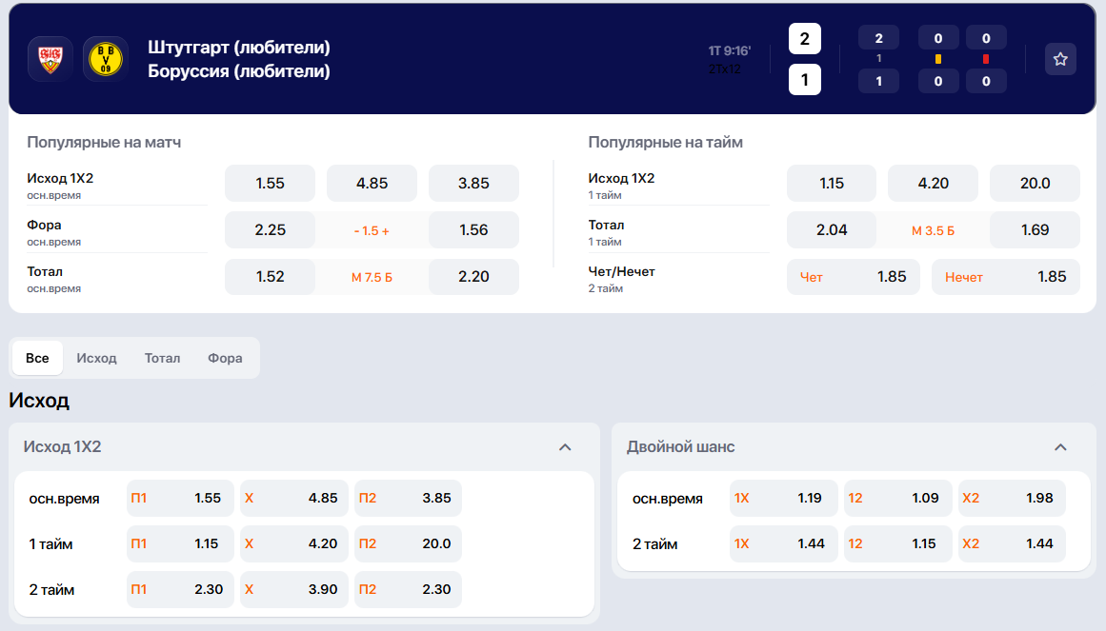Collapse the Исход 1X2 section

pyautogui.click(x=565, y=447)
